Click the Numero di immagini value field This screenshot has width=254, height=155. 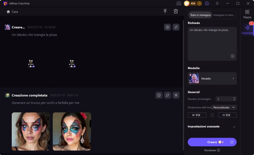(226, 99)
